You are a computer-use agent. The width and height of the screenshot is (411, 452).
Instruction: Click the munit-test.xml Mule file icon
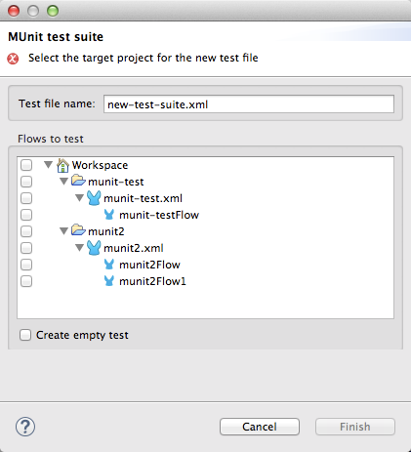click(94, 198)
